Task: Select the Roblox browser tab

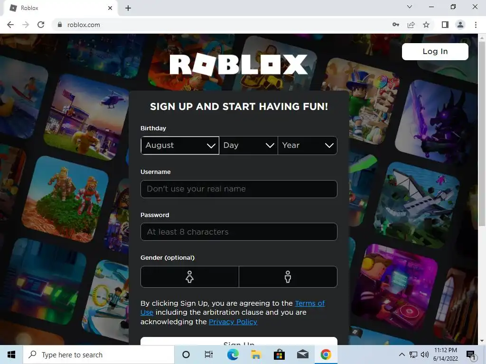Action: [60, 8]
